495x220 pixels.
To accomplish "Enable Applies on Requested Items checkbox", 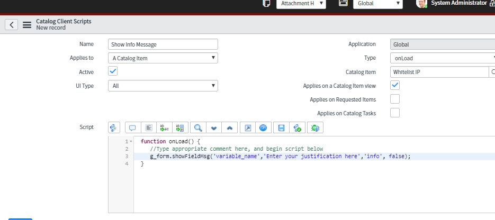I will (x=394, y=99).
